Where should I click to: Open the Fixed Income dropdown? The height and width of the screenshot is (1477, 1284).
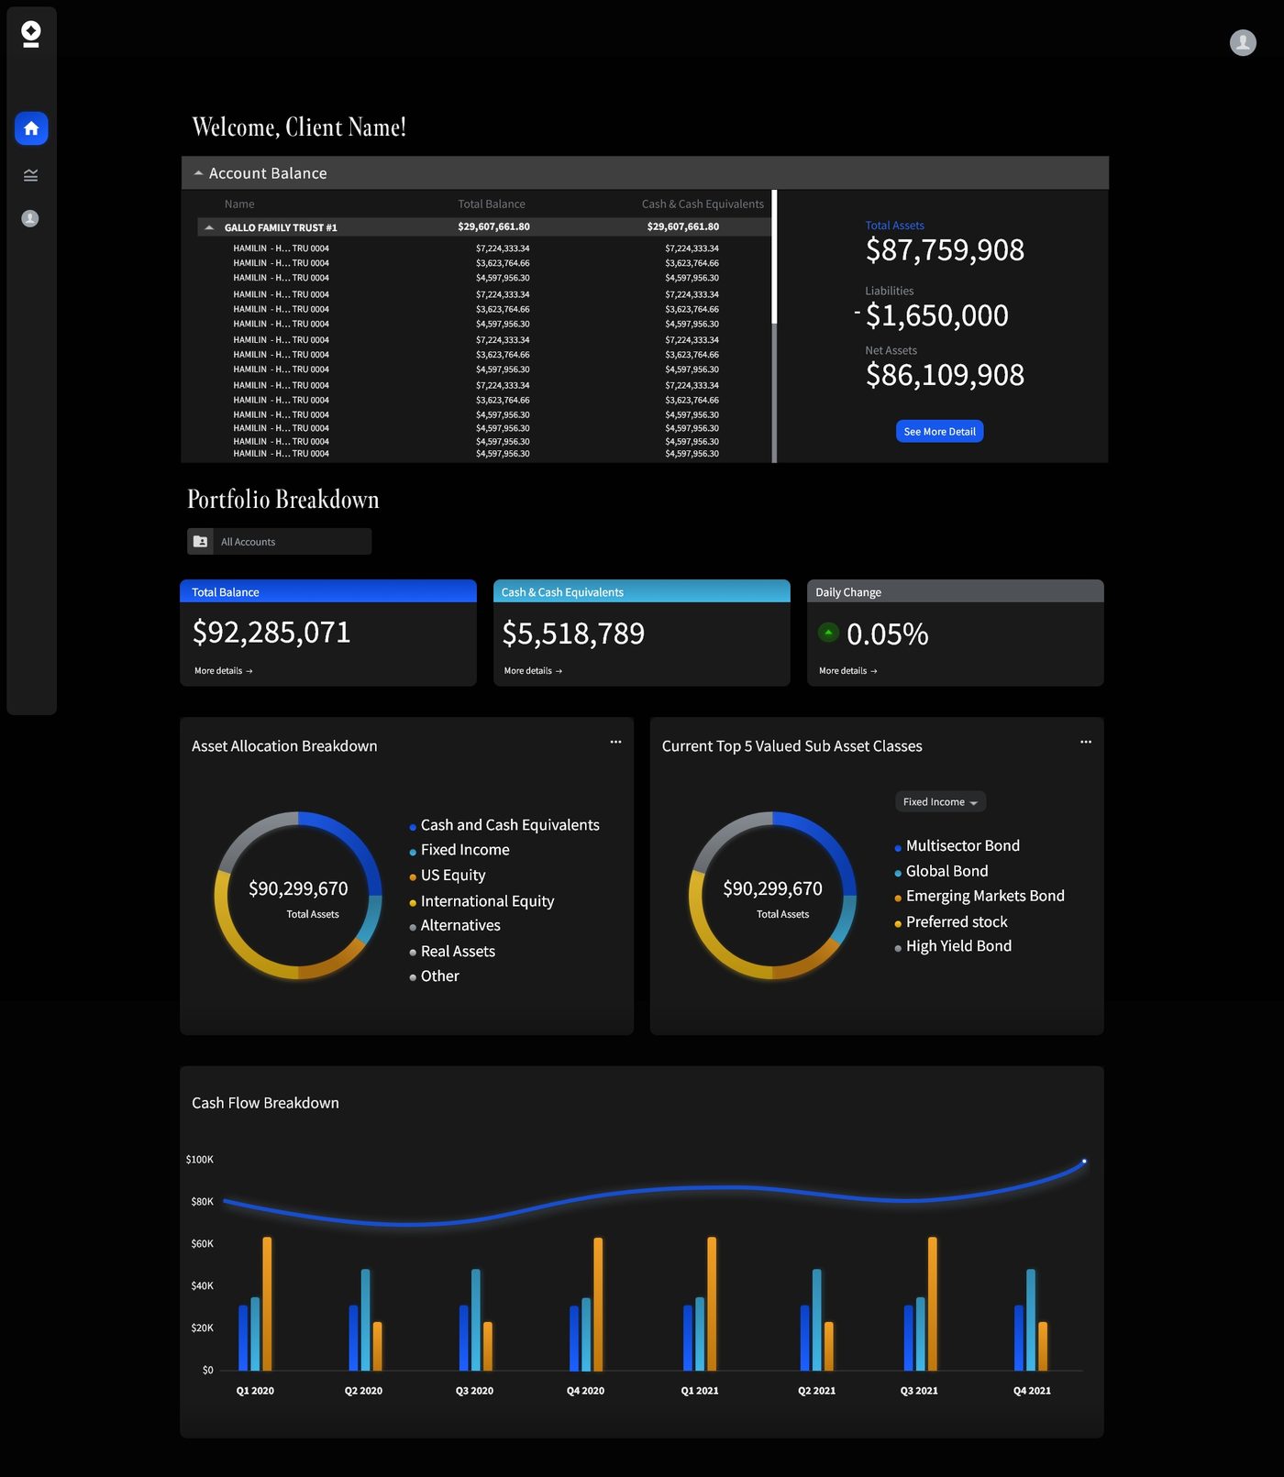(940, 802)
